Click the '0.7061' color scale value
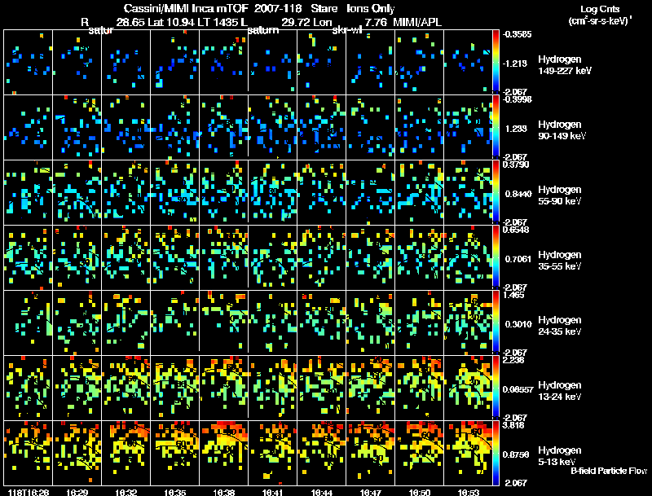This screenshot has width=652, height=496. click(518, 259)
